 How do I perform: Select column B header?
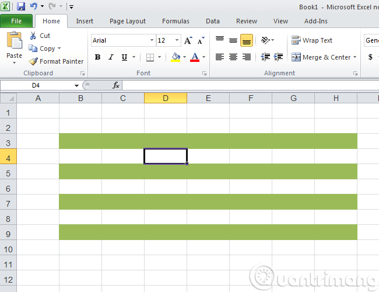pos(80,98)
